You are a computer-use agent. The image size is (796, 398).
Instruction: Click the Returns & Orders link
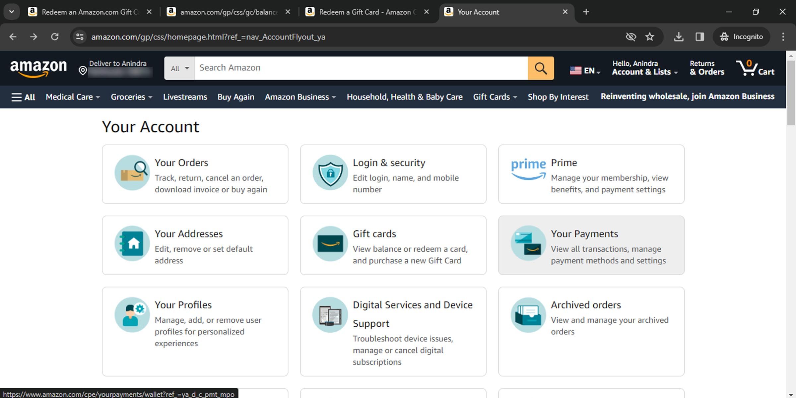click(x=707, y=68)
